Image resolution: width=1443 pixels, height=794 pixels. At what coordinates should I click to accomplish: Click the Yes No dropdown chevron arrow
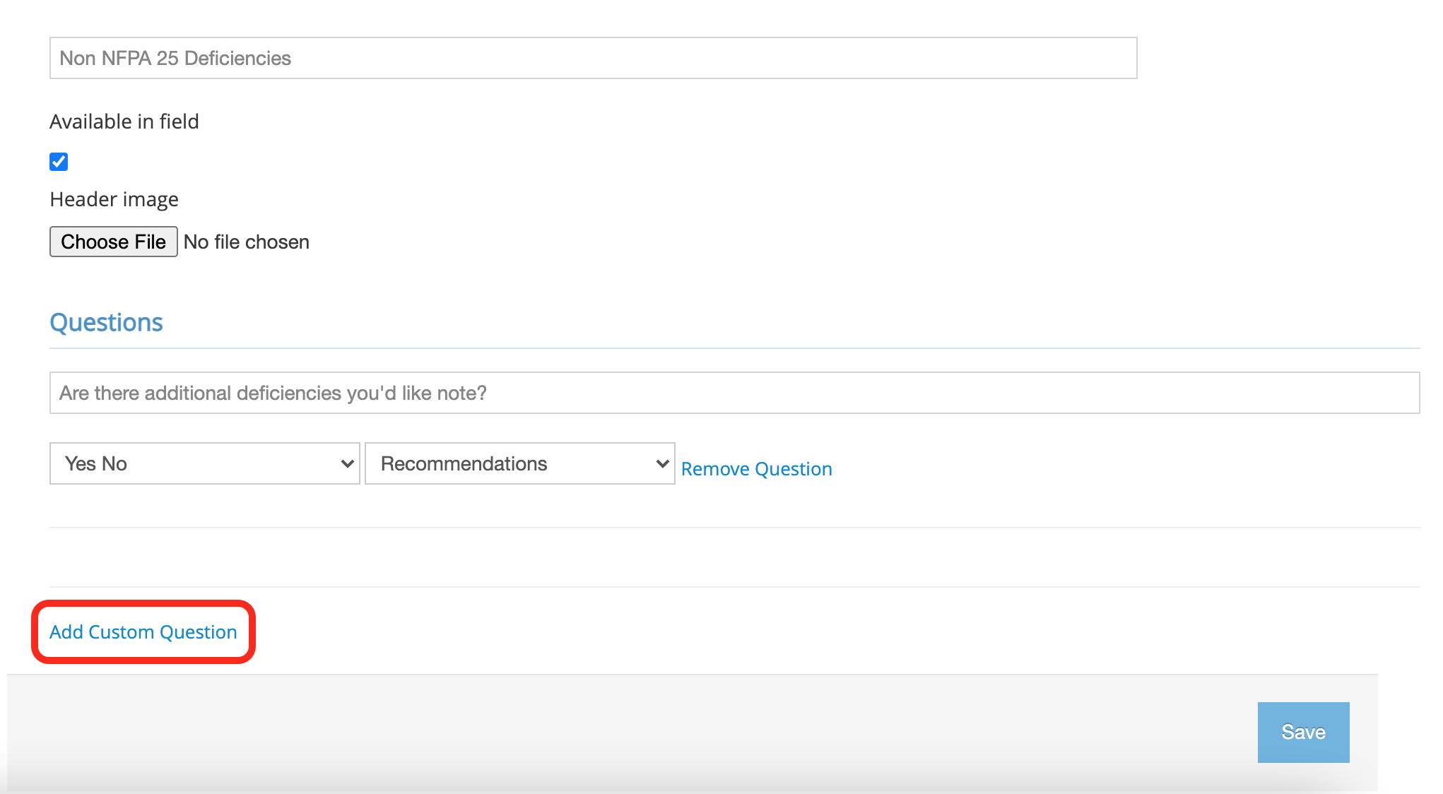tap(347, 464)
